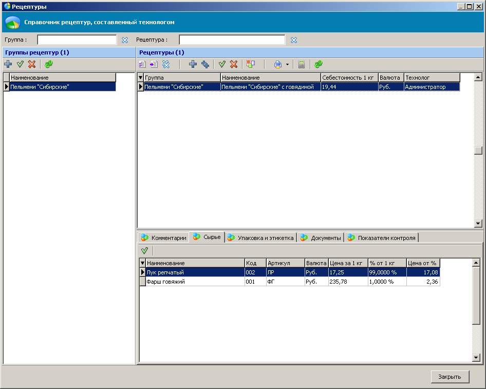Clear the Рецептура filter field

coord(294,40)
